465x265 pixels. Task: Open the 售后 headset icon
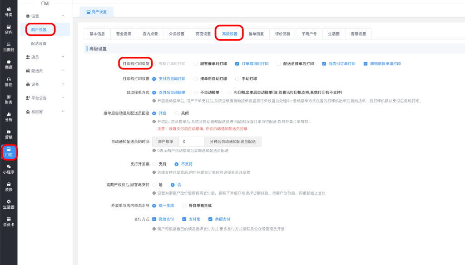point(9,81)
